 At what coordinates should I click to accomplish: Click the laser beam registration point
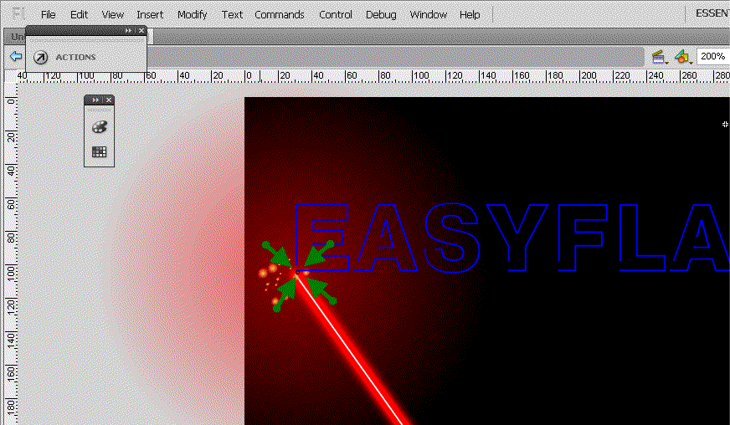(x=297, y=272)
